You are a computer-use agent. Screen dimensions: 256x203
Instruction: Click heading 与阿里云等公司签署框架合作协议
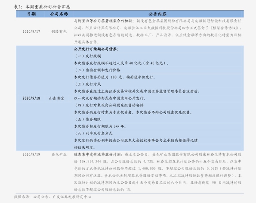pyautogui.click(x=104, y=21)
